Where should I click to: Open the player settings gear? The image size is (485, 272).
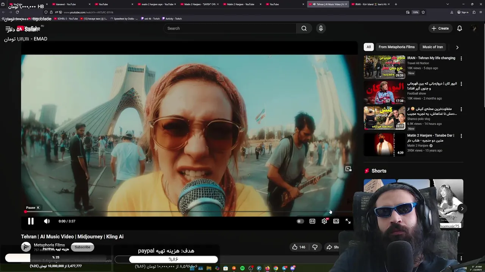[324, 221]
